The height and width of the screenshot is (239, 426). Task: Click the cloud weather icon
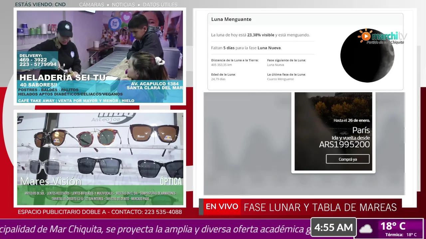[365, 228]
